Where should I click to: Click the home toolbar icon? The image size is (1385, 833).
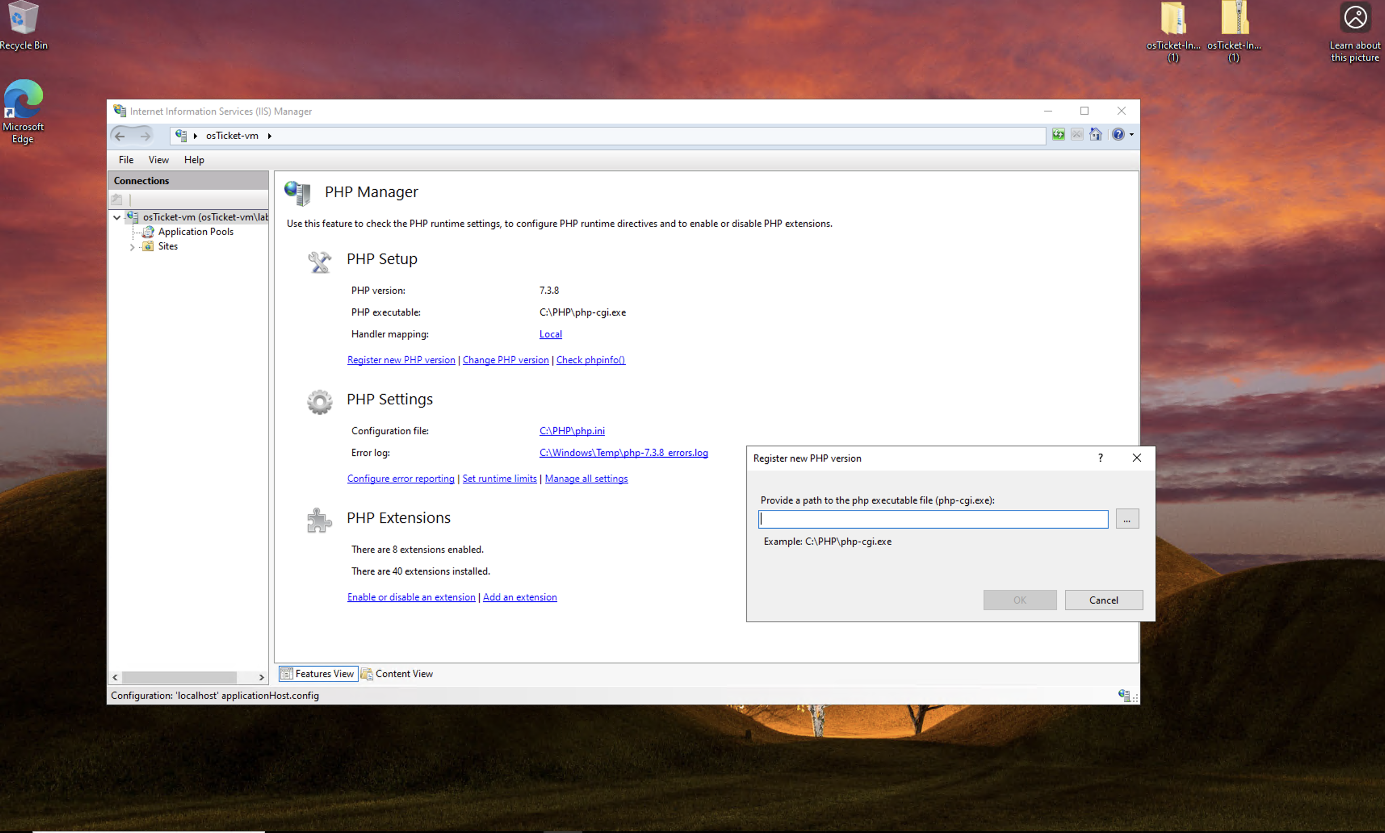click(1095, 134)
